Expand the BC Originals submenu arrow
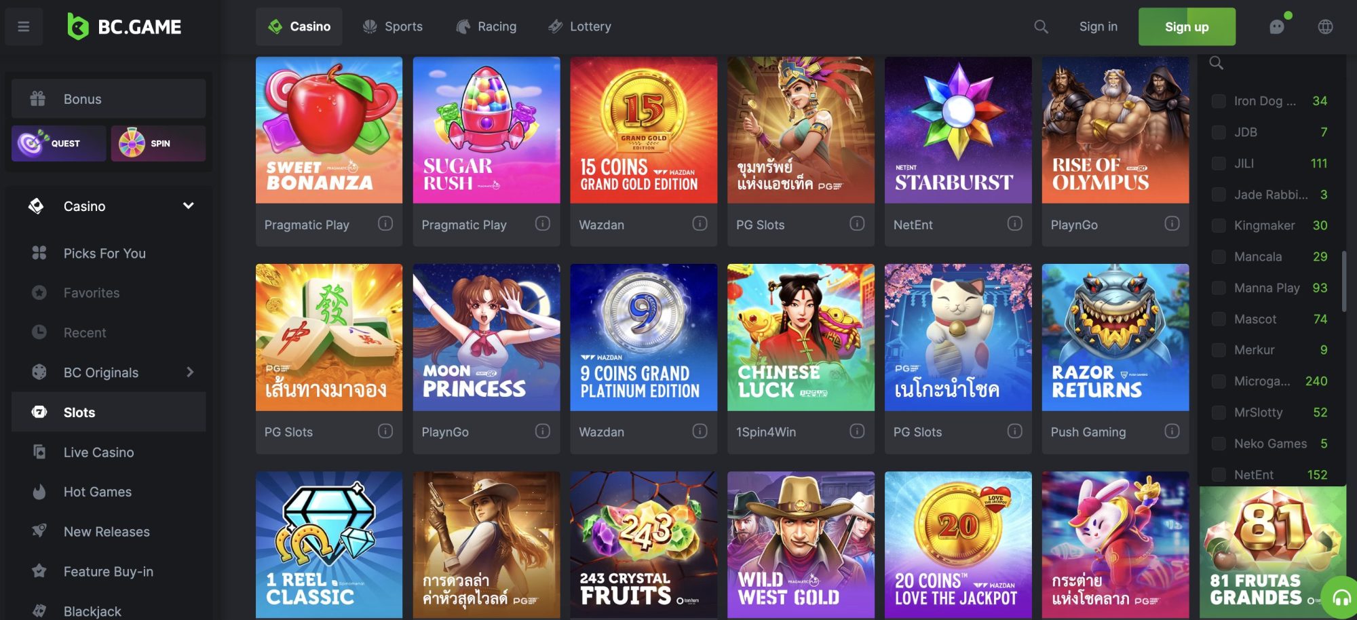 point(190,372)
